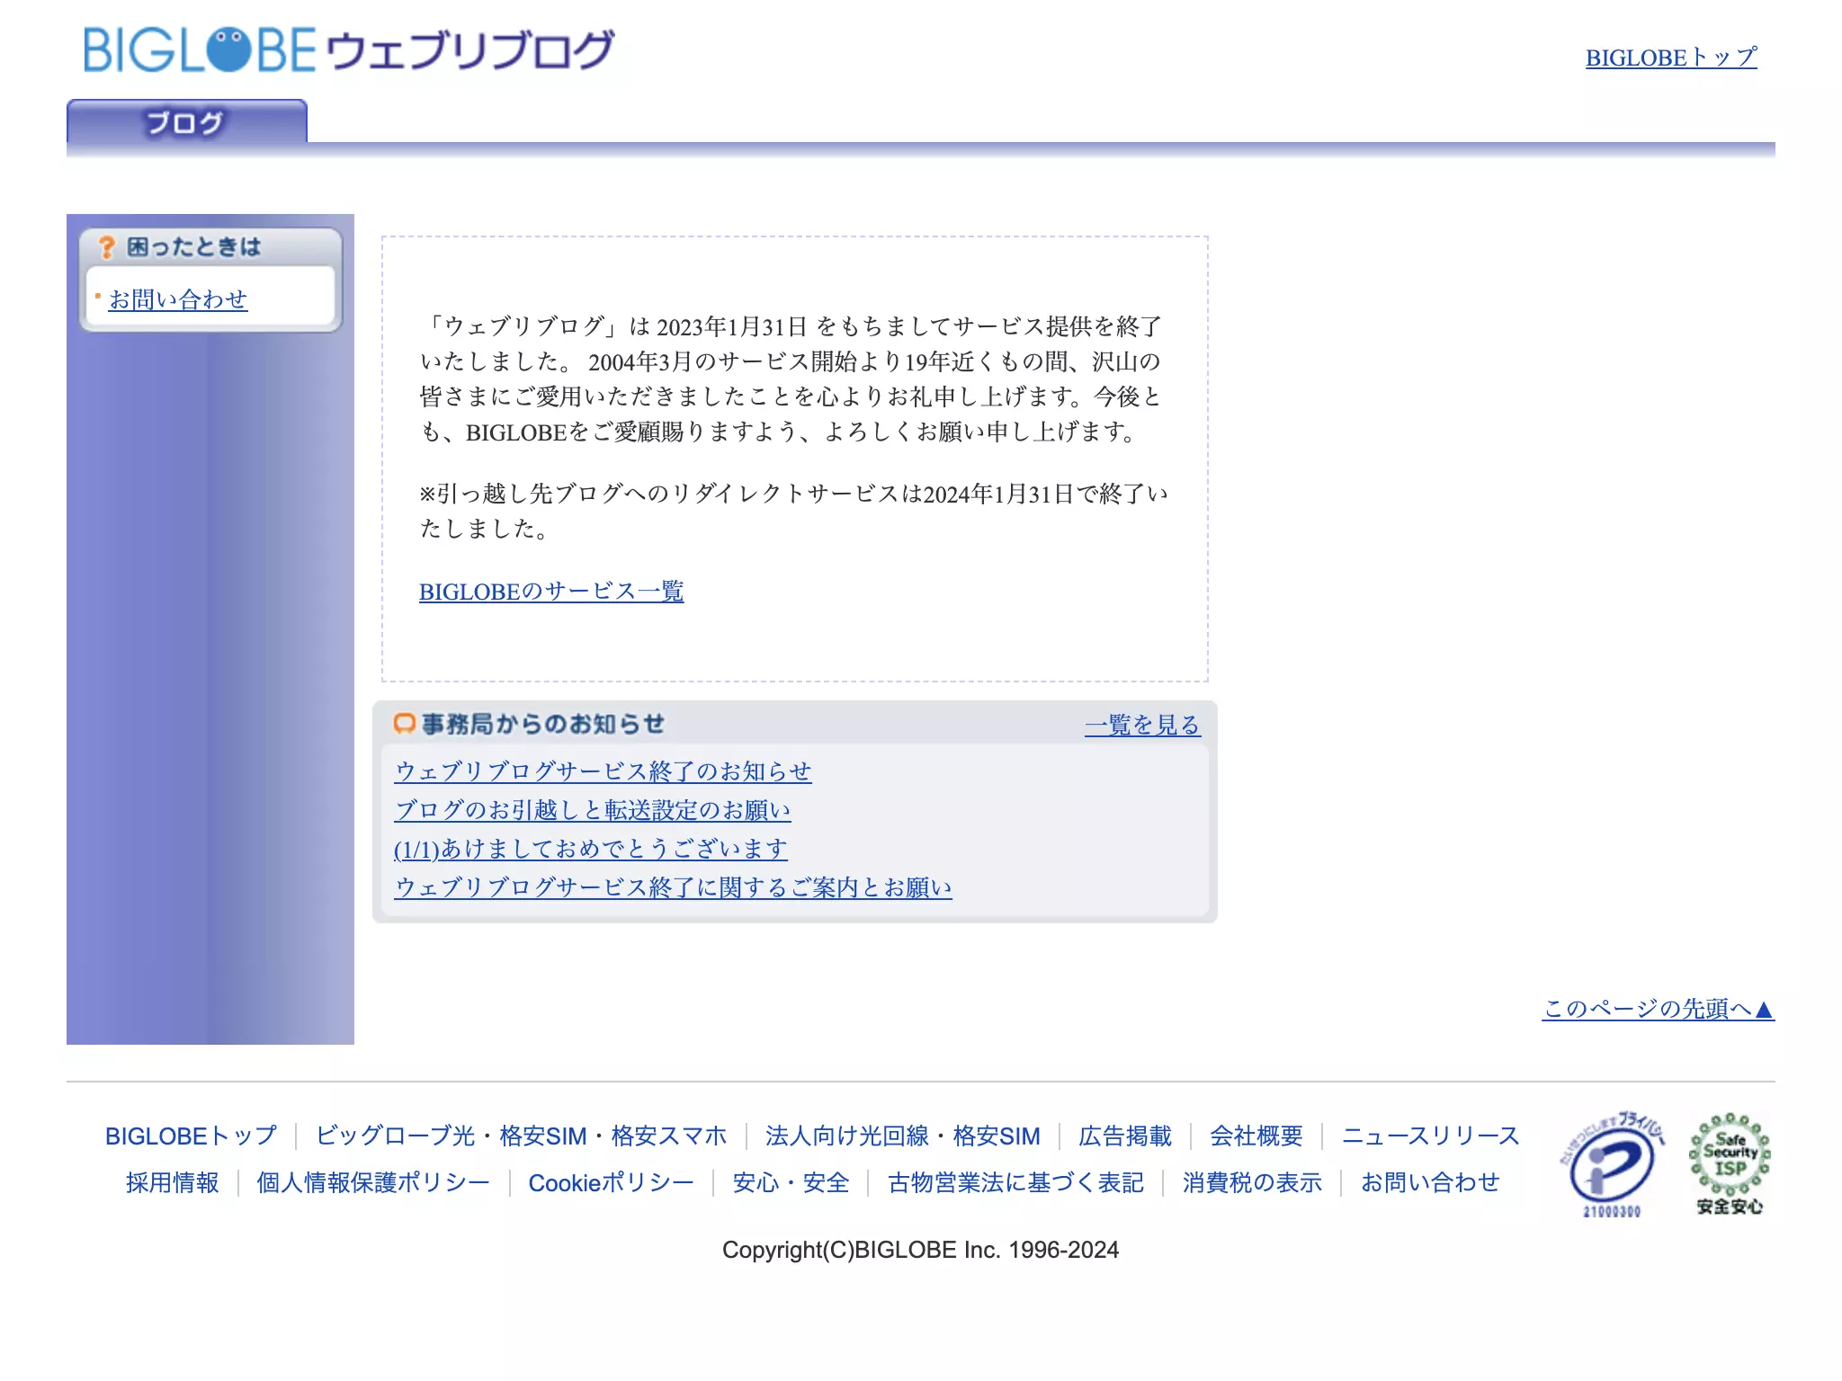Click the Safe Security ISP badge
Viewport: 1842px width, 1381px height.
coord(1730,1165)
